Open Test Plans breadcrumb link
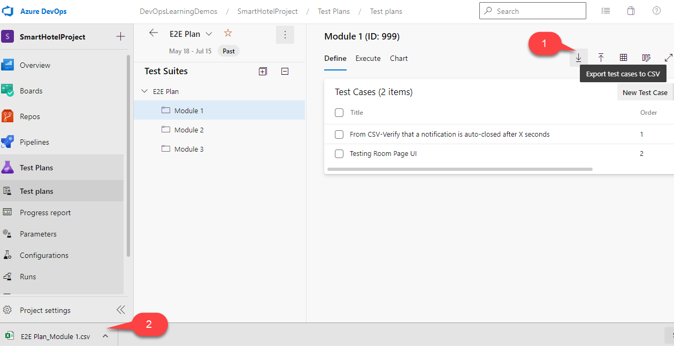 coord(334,11)
